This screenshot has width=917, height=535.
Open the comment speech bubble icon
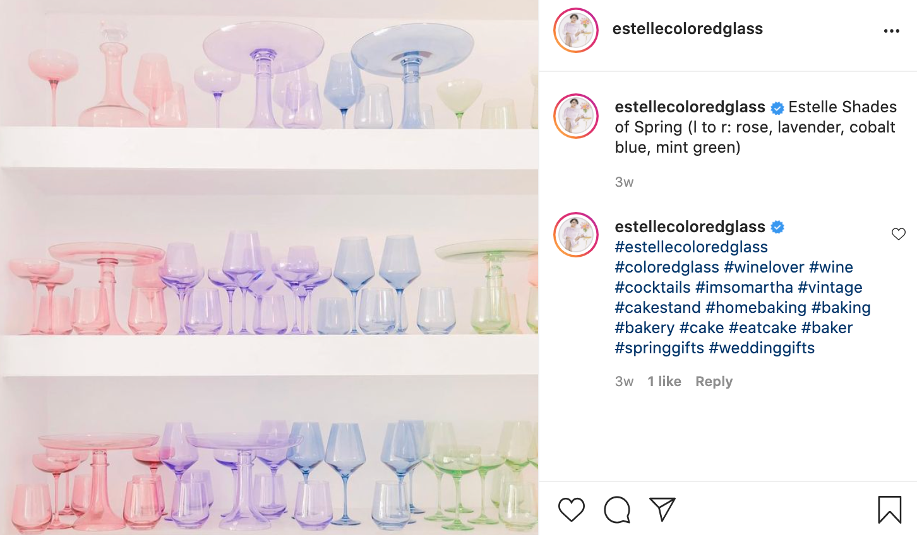(x=617, y=510)
